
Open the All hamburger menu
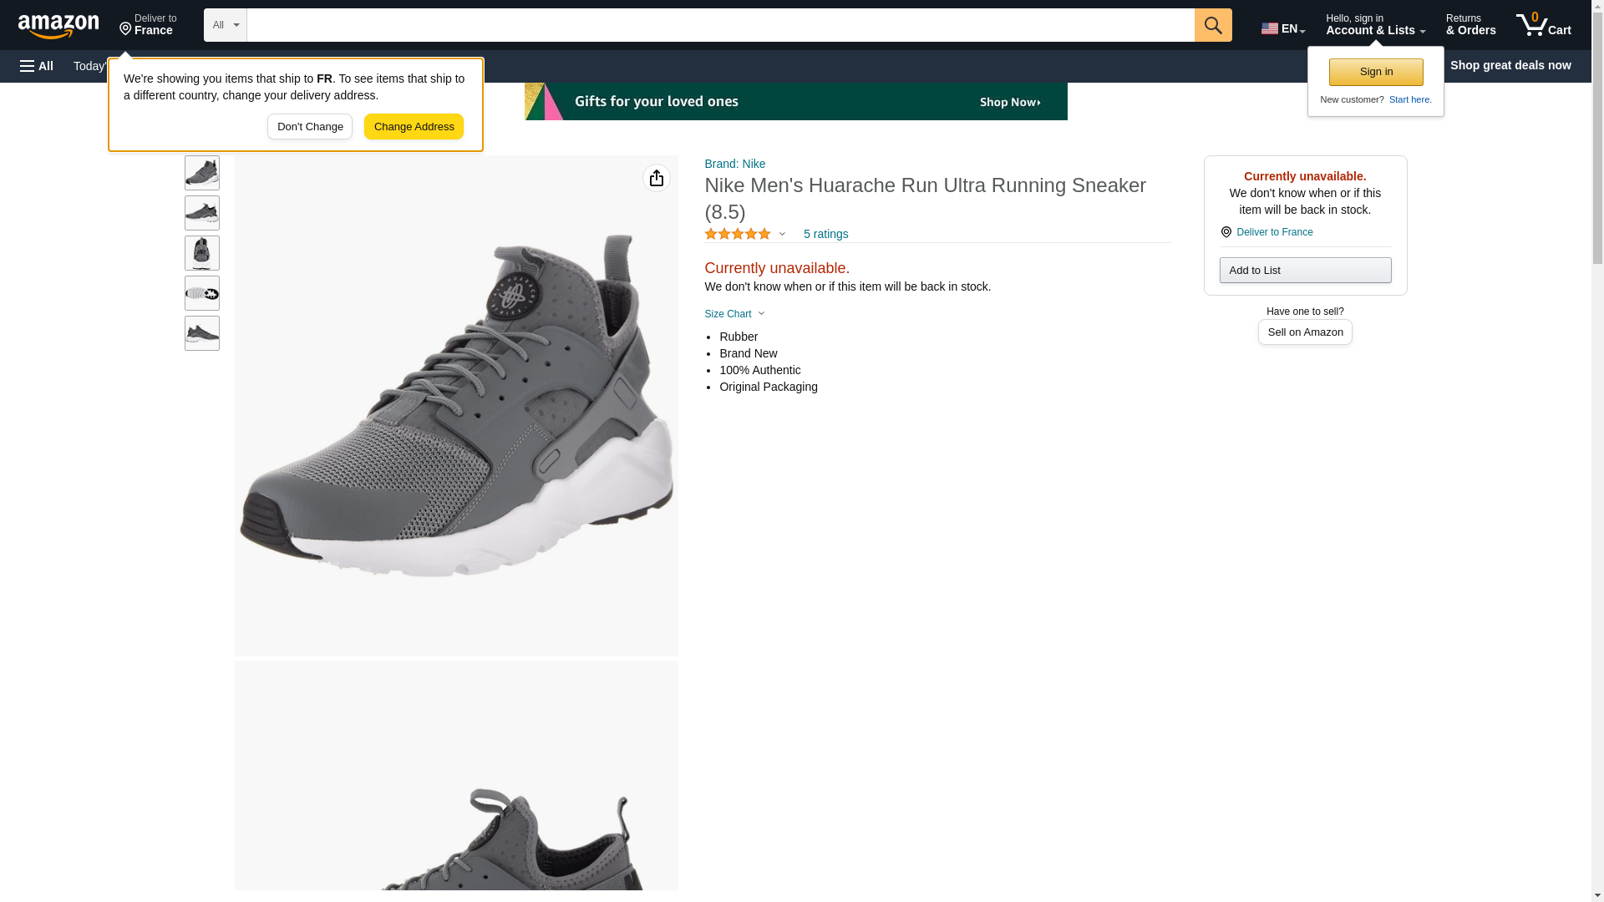click(37, 66)
